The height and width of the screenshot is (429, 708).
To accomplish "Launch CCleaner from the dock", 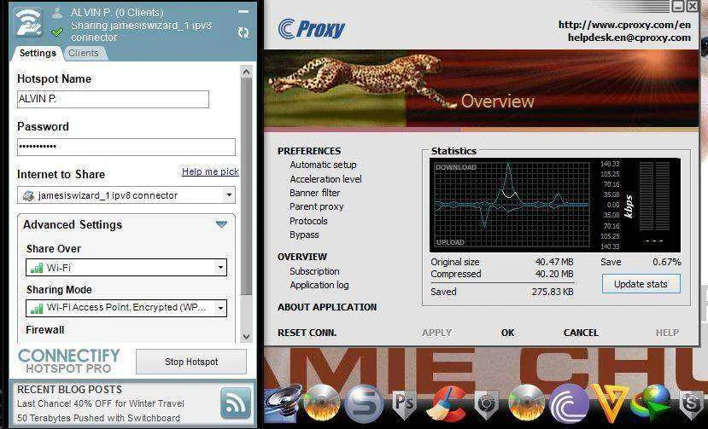I will click(448, 403).
